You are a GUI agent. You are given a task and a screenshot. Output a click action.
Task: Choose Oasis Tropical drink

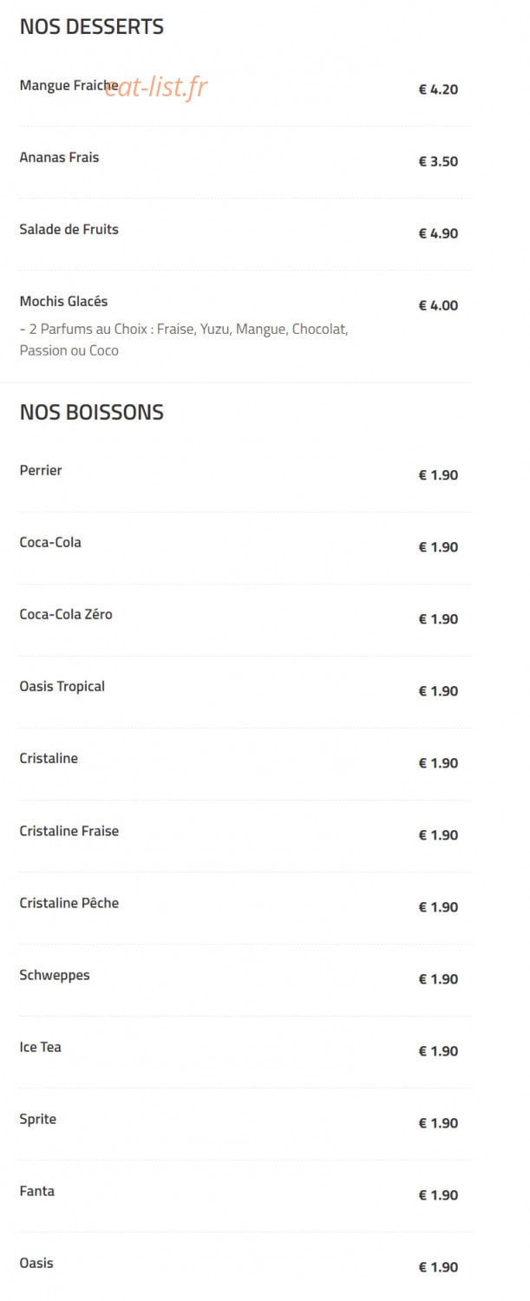point(62,686)
